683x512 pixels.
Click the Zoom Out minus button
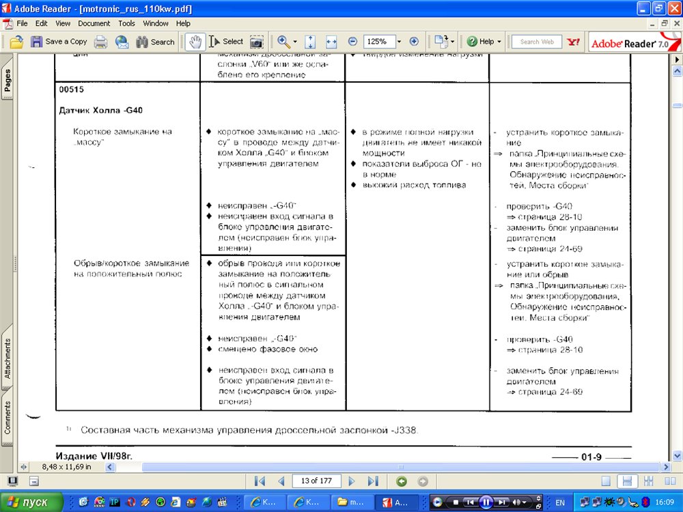353,42
